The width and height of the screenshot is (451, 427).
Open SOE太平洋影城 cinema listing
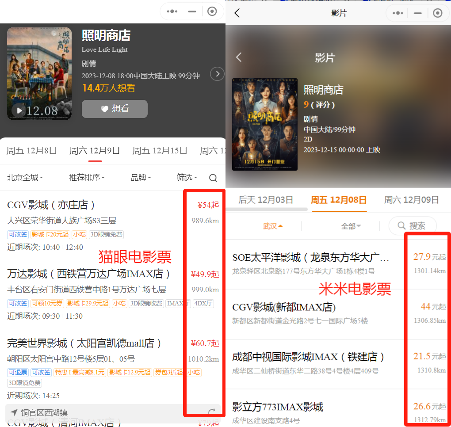[x=338, y=264]
